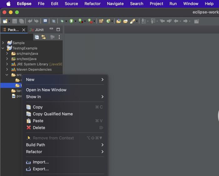Collapse the src folder node
Screen dimensions: 219x176
click(7, 75)
